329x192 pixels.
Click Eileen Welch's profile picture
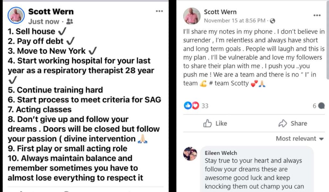pyautogui.click(x=190, y=154)
